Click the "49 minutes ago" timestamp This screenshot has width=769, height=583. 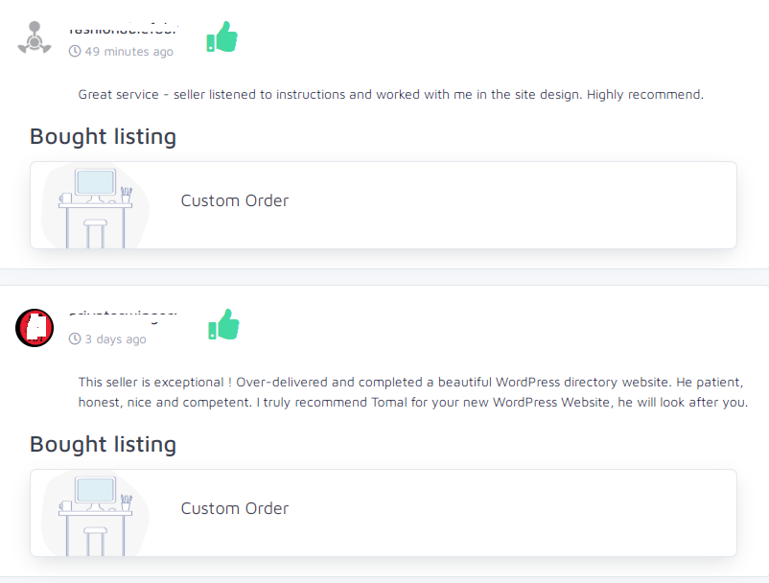(128, 51)
